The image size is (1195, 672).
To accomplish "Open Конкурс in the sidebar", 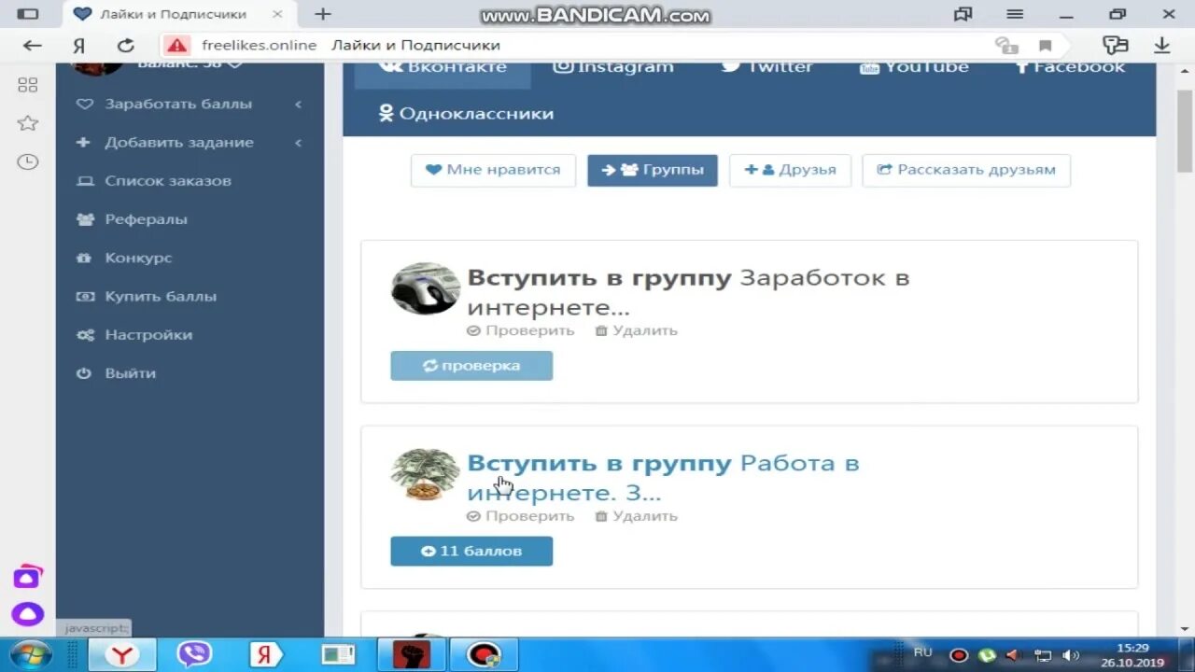I will point(138,258).
